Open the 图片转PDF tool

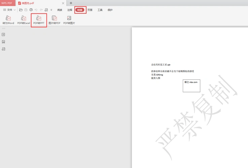coord(54,20)
